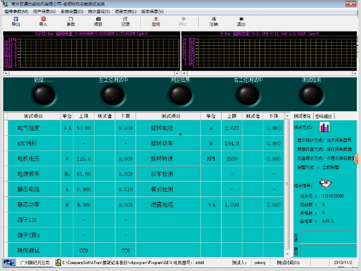Click the 退出 (Exit) toolbar icon
The height and width of the screenshot is (271, 361).
point(241,21)
